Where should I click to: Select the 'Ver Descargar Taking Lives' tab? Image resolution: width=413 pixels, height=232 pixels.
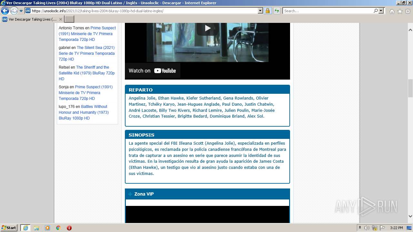tap(32, 19)
